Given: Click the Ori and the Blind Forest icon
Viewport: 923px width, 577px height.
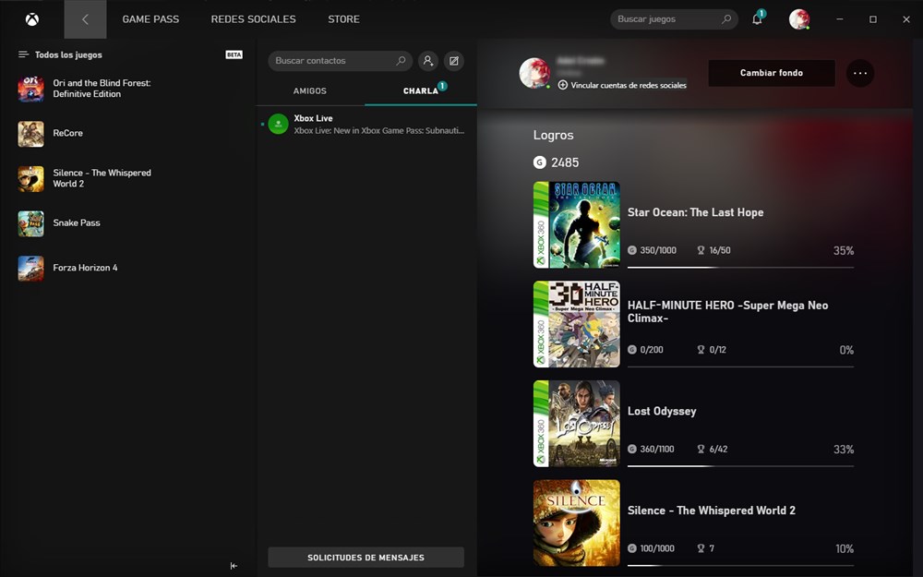Looking at the screenshot, I should 30,89.
